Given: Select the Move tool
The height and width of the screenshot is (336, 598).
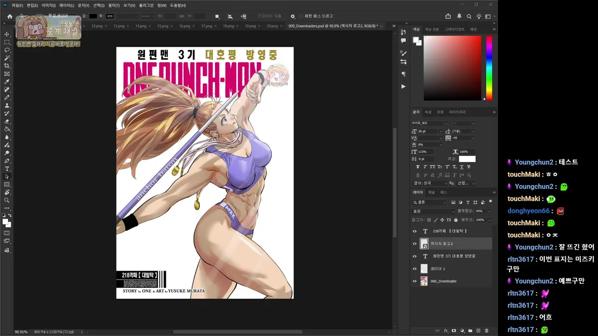Looking at the screenshot, I should tap(7, 34).
